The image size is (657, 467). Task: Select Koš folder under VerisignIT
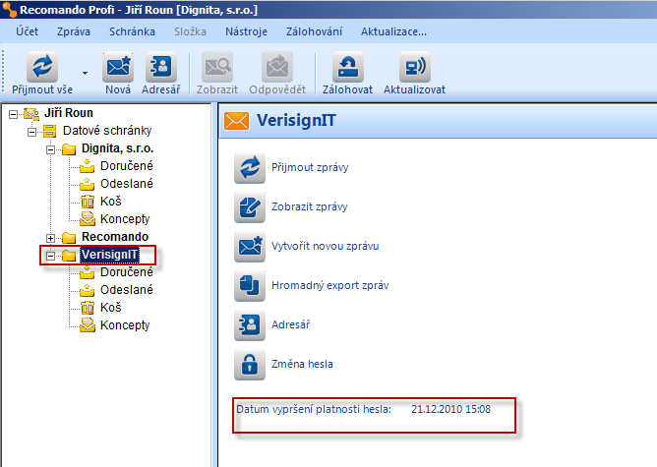pyautogui.click(x=110, y=308)
